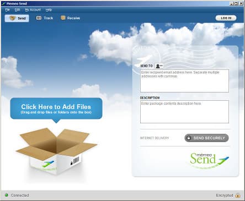Click the Internet Delivery label

pyautogui.click(x=155, y=138)
